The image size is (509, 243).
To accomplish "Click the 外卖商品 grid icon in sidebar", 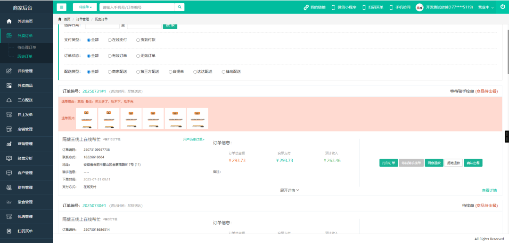I will [9, 86].
